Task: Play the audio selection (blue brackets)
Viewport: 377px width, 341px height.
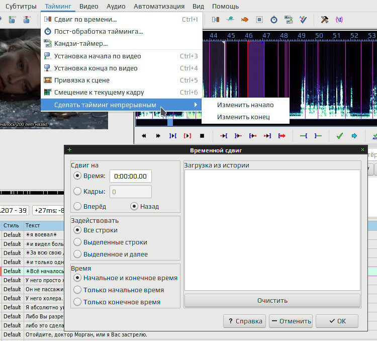Action: 173,136
